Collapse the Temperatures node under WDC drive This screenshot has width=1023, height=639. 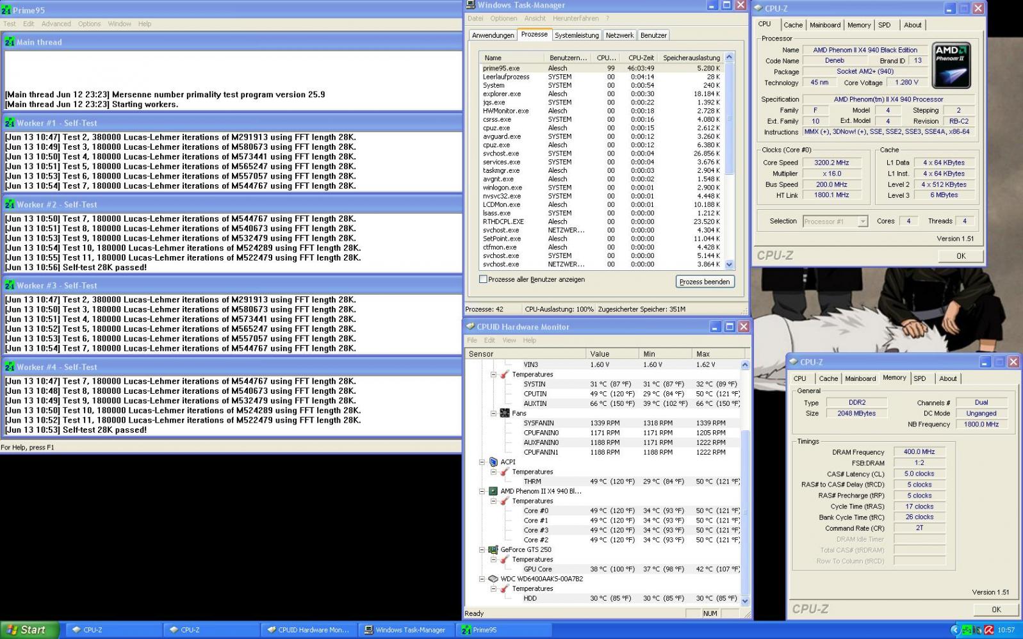(493, 588)
